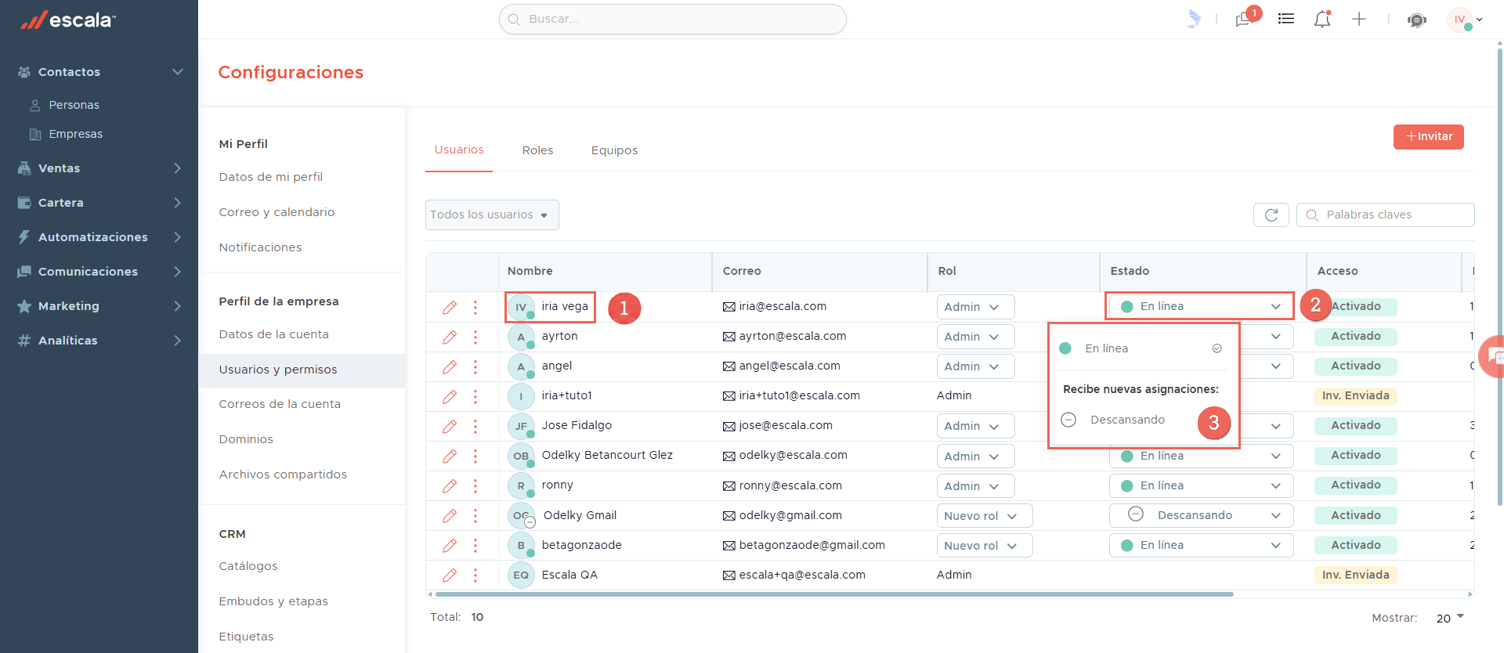Expand the Automatizaciones sidebar section
Viewport: 1504px width, 653px height.
pyautogui.click(x=99, y=237)
